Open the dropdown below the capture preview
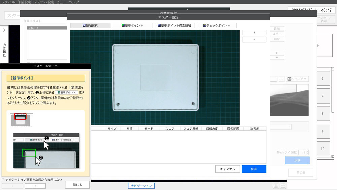 click(289, 127)
